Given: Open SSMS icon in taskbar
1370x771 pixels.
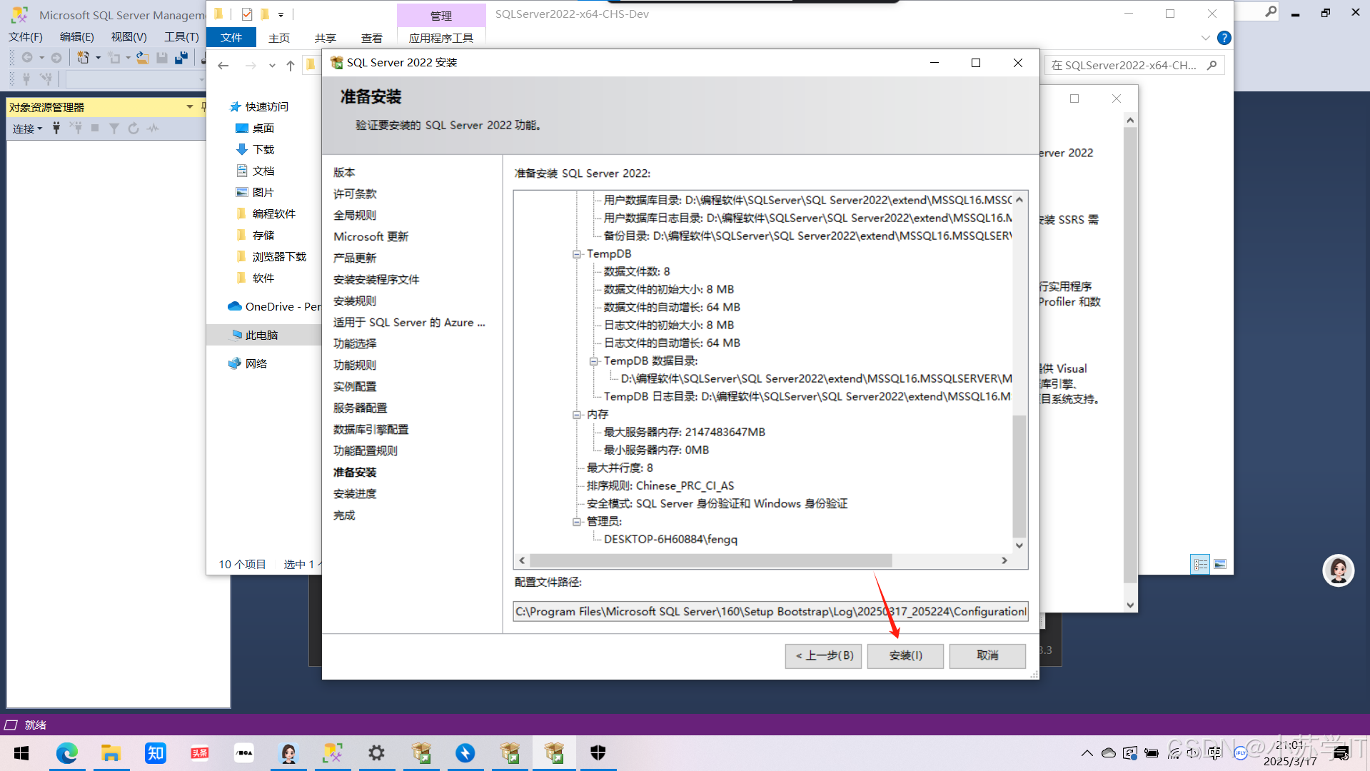Looking at the screenshot, I should (333, 753).
